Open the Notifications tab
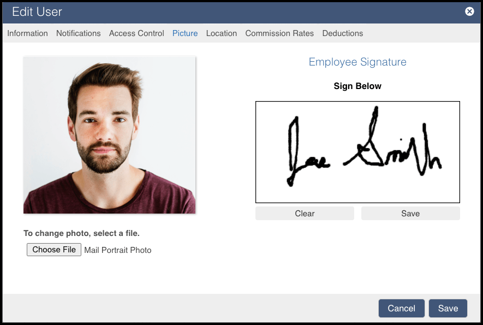The height and width of the screenshot is (325, 483). [x=78, y=33]
